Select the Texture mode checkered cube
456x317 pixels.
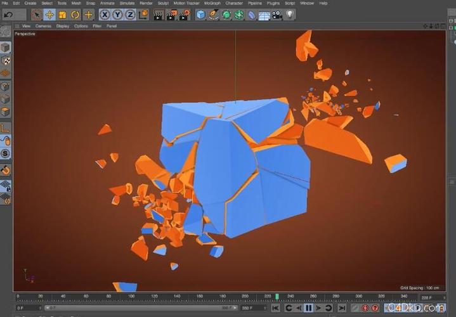(x=6, y=60)
